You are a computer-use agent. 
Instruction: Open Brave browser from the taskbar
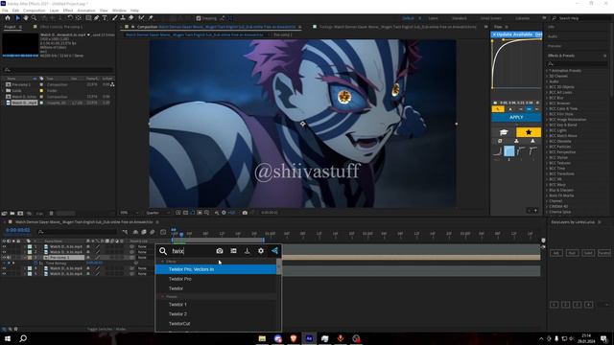point(294,338)
